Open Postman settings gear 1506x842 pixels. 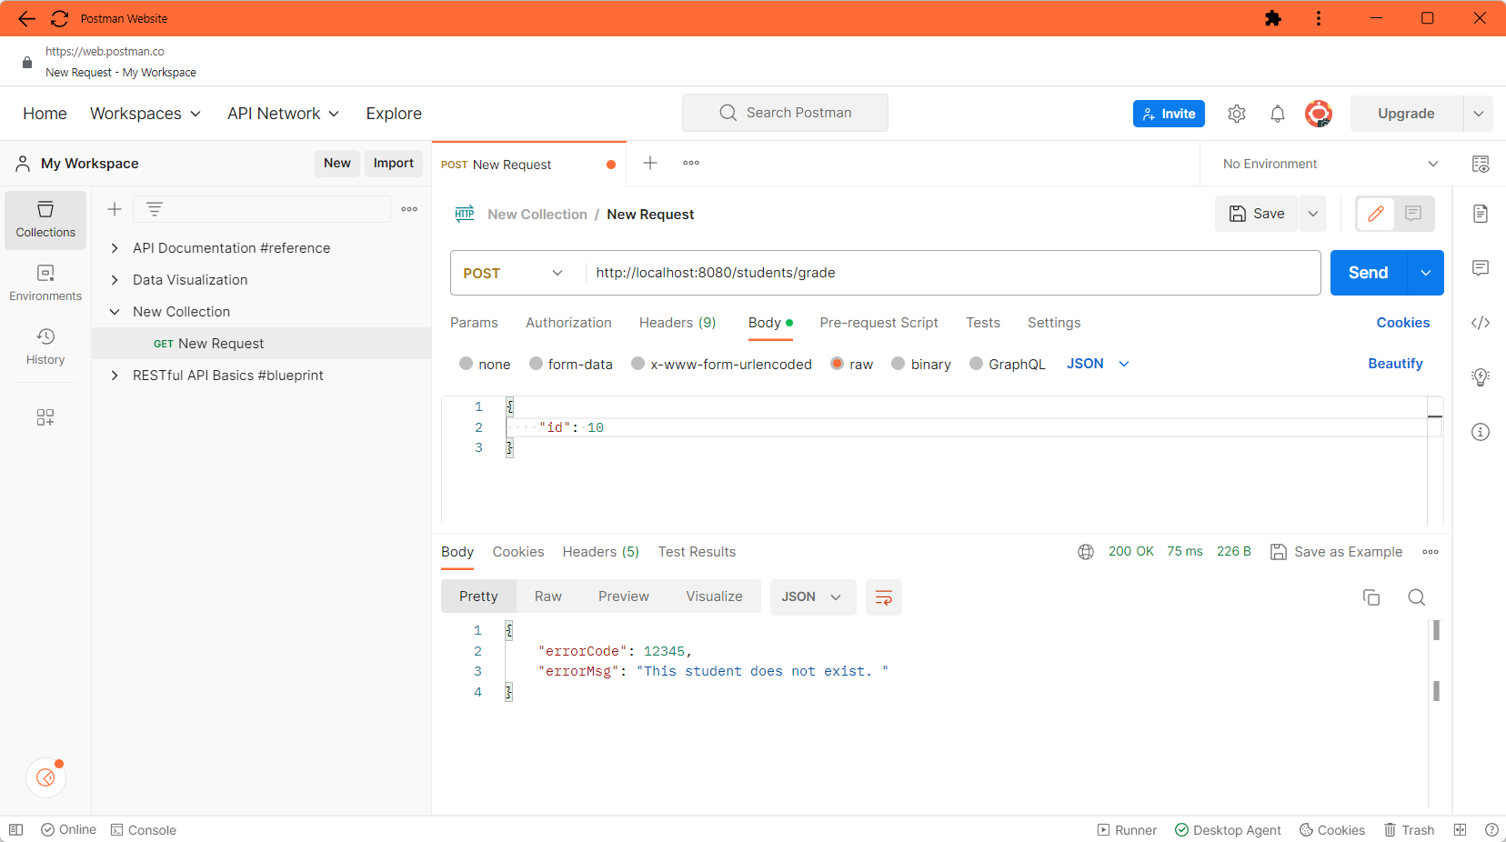[x=1237, y=114]
